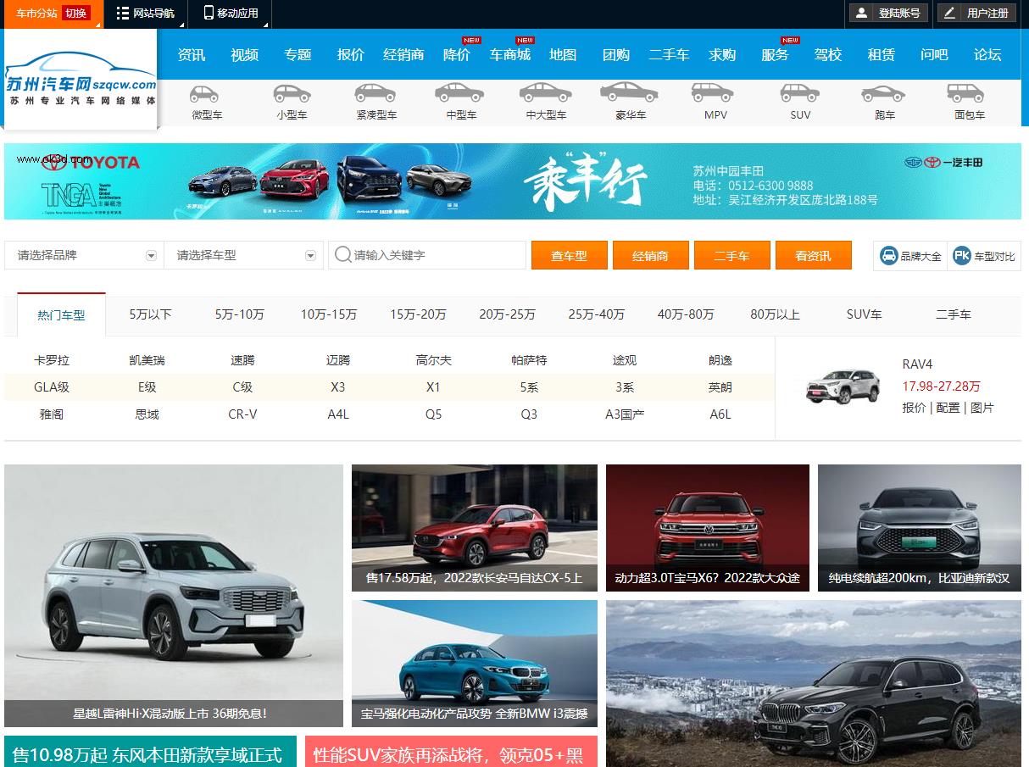Switch to the 10万-15万 price tab
This screenshot has width=1029, height=767.
pyautogui.click(x=329, y=314)
